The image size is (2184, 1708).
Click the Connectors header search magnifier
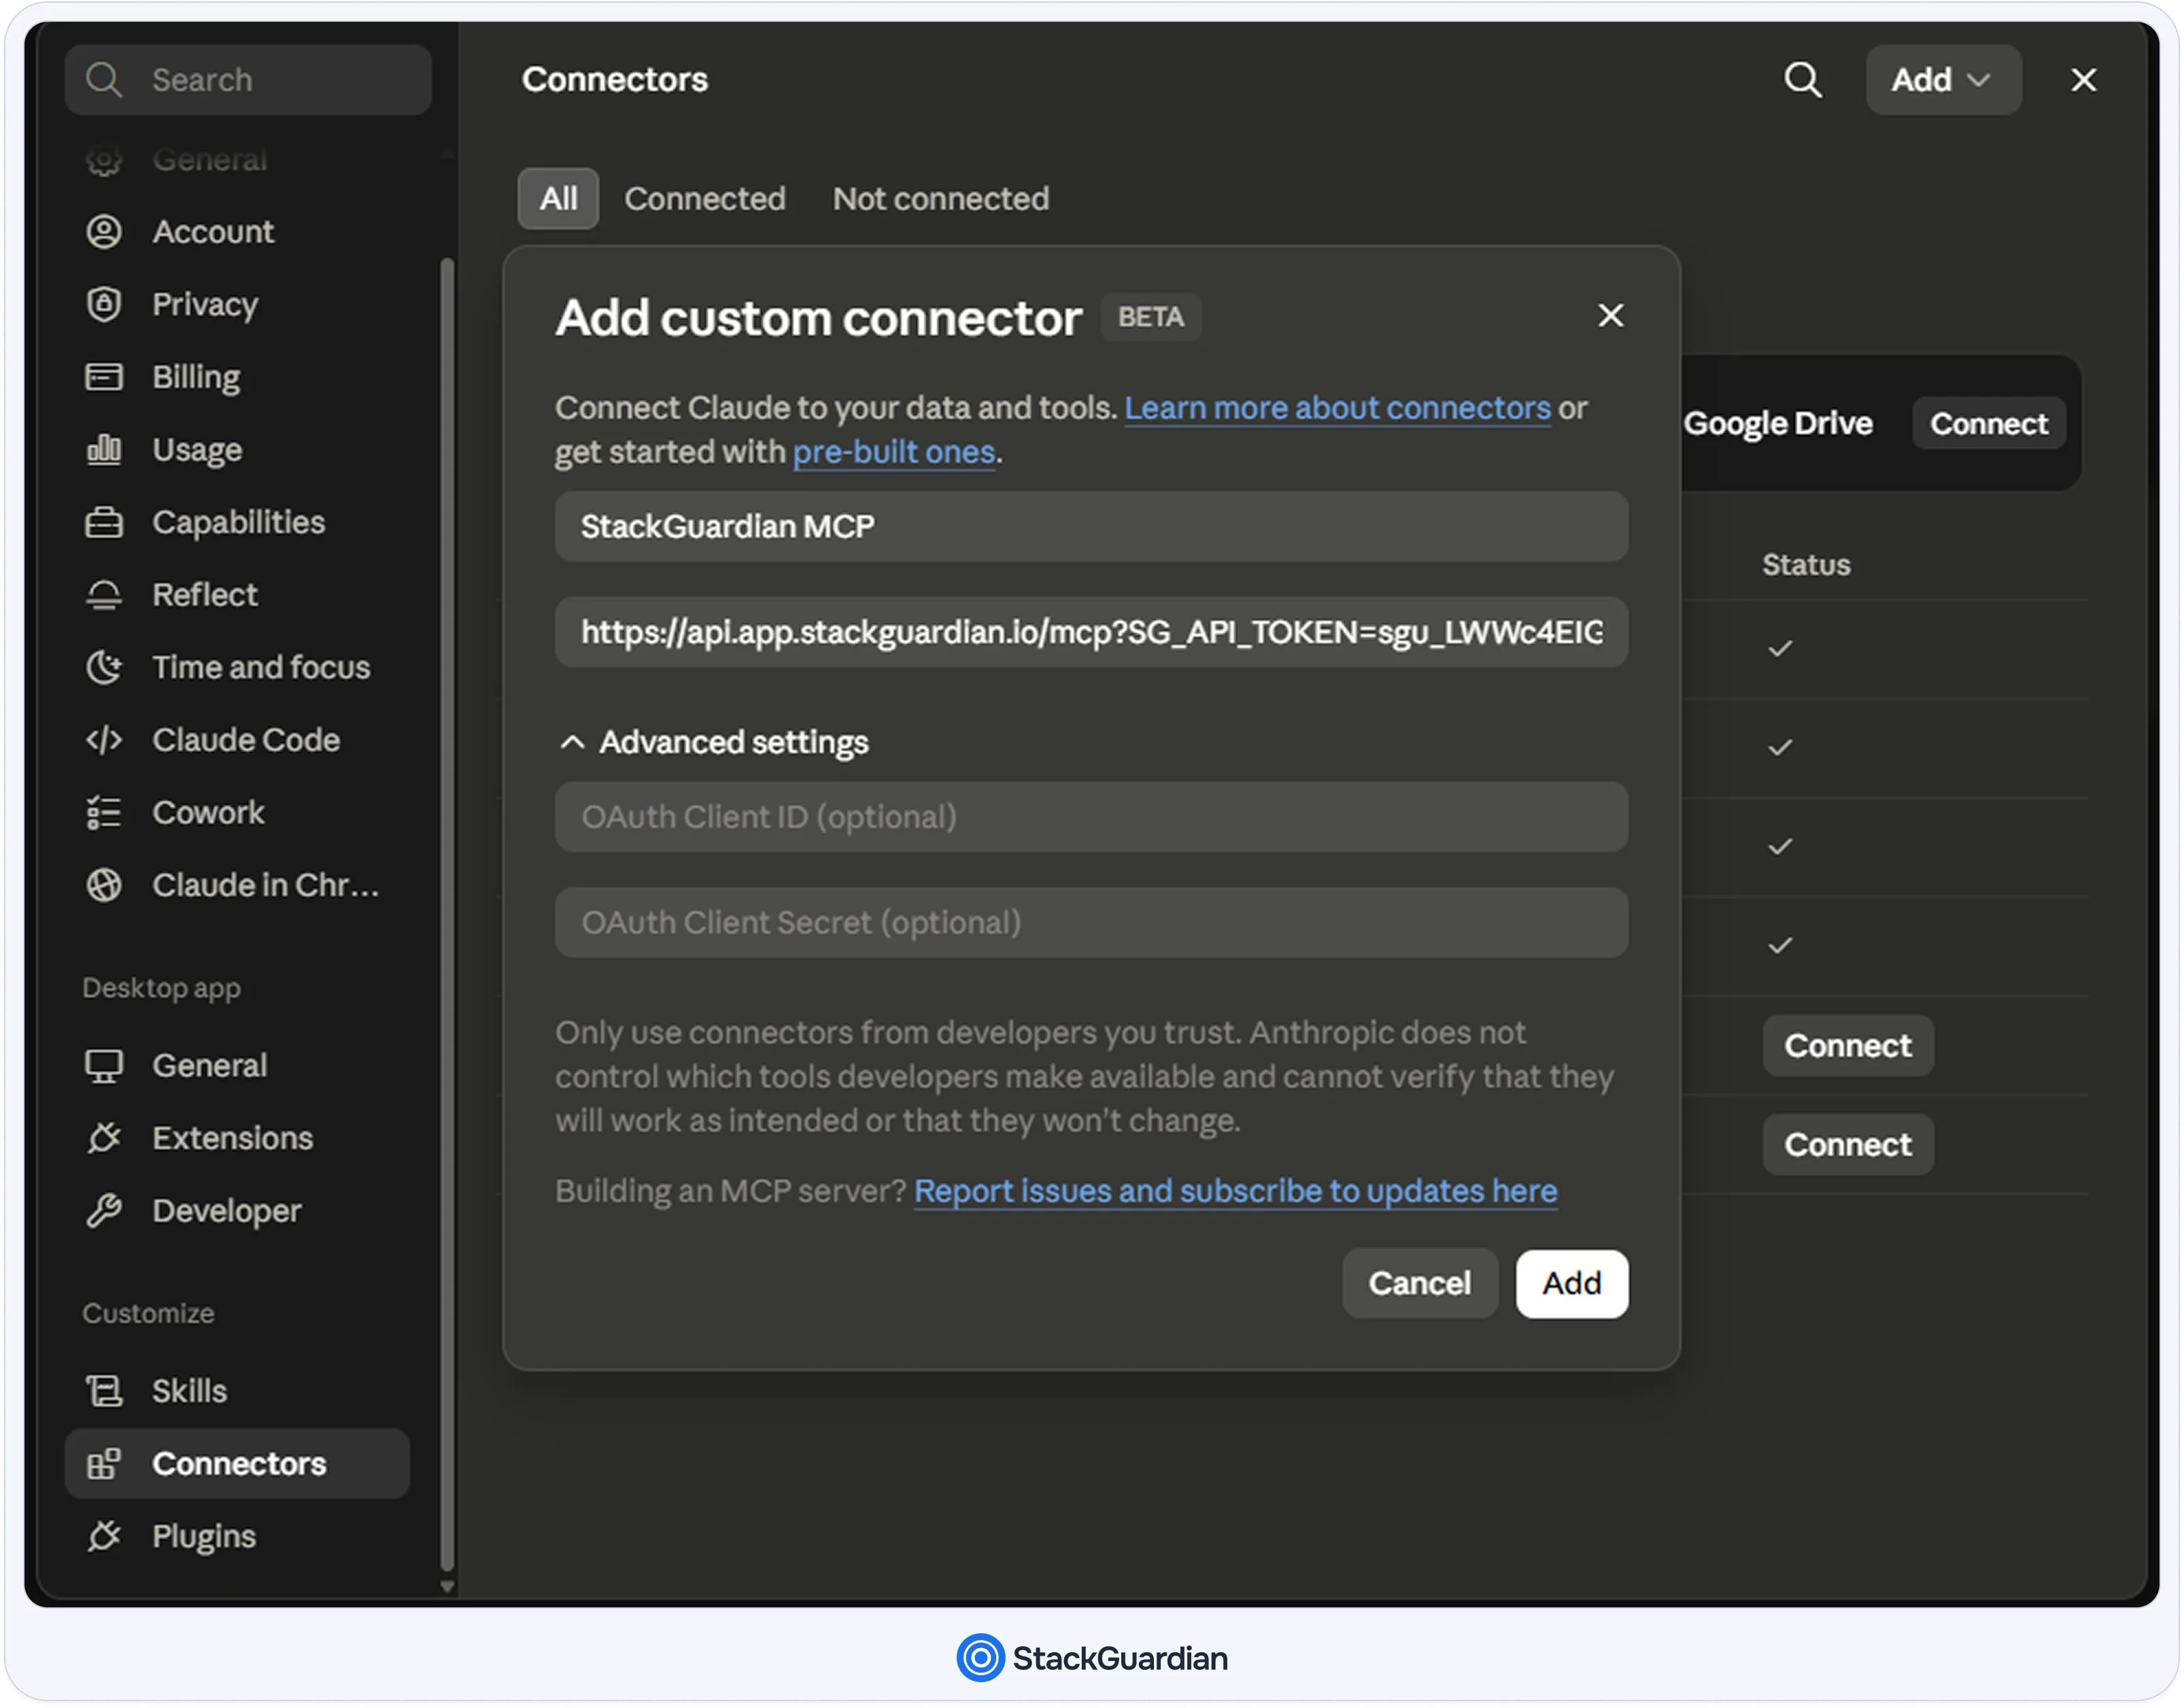coord(1803,80)
